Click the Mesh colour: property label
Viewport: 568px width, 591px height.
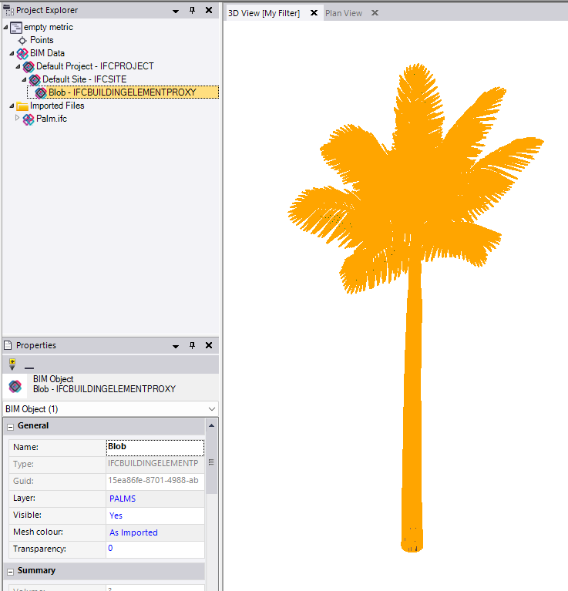tap(38, 532)
